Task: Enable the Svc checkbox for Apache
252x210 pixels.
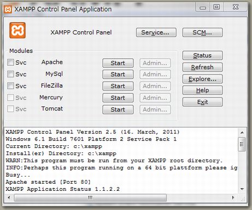Action: [10, 63]
